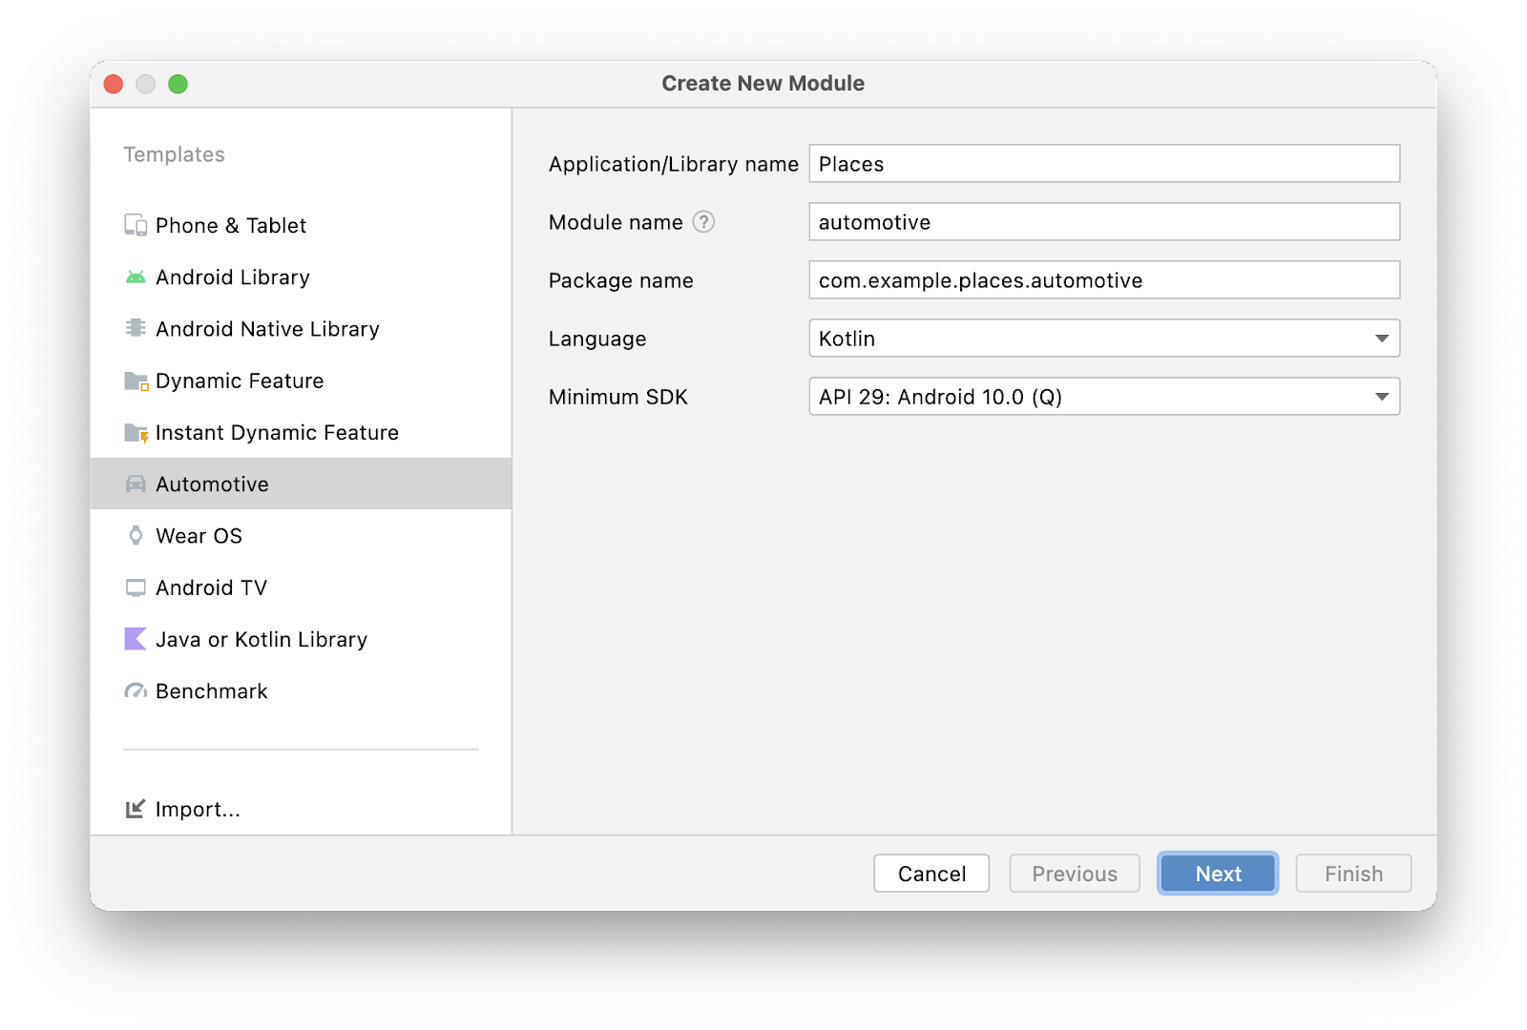This screenshot has height=1030, width=1527.
Task: Open Module name help question mark
Action: [x=703, y=222]
